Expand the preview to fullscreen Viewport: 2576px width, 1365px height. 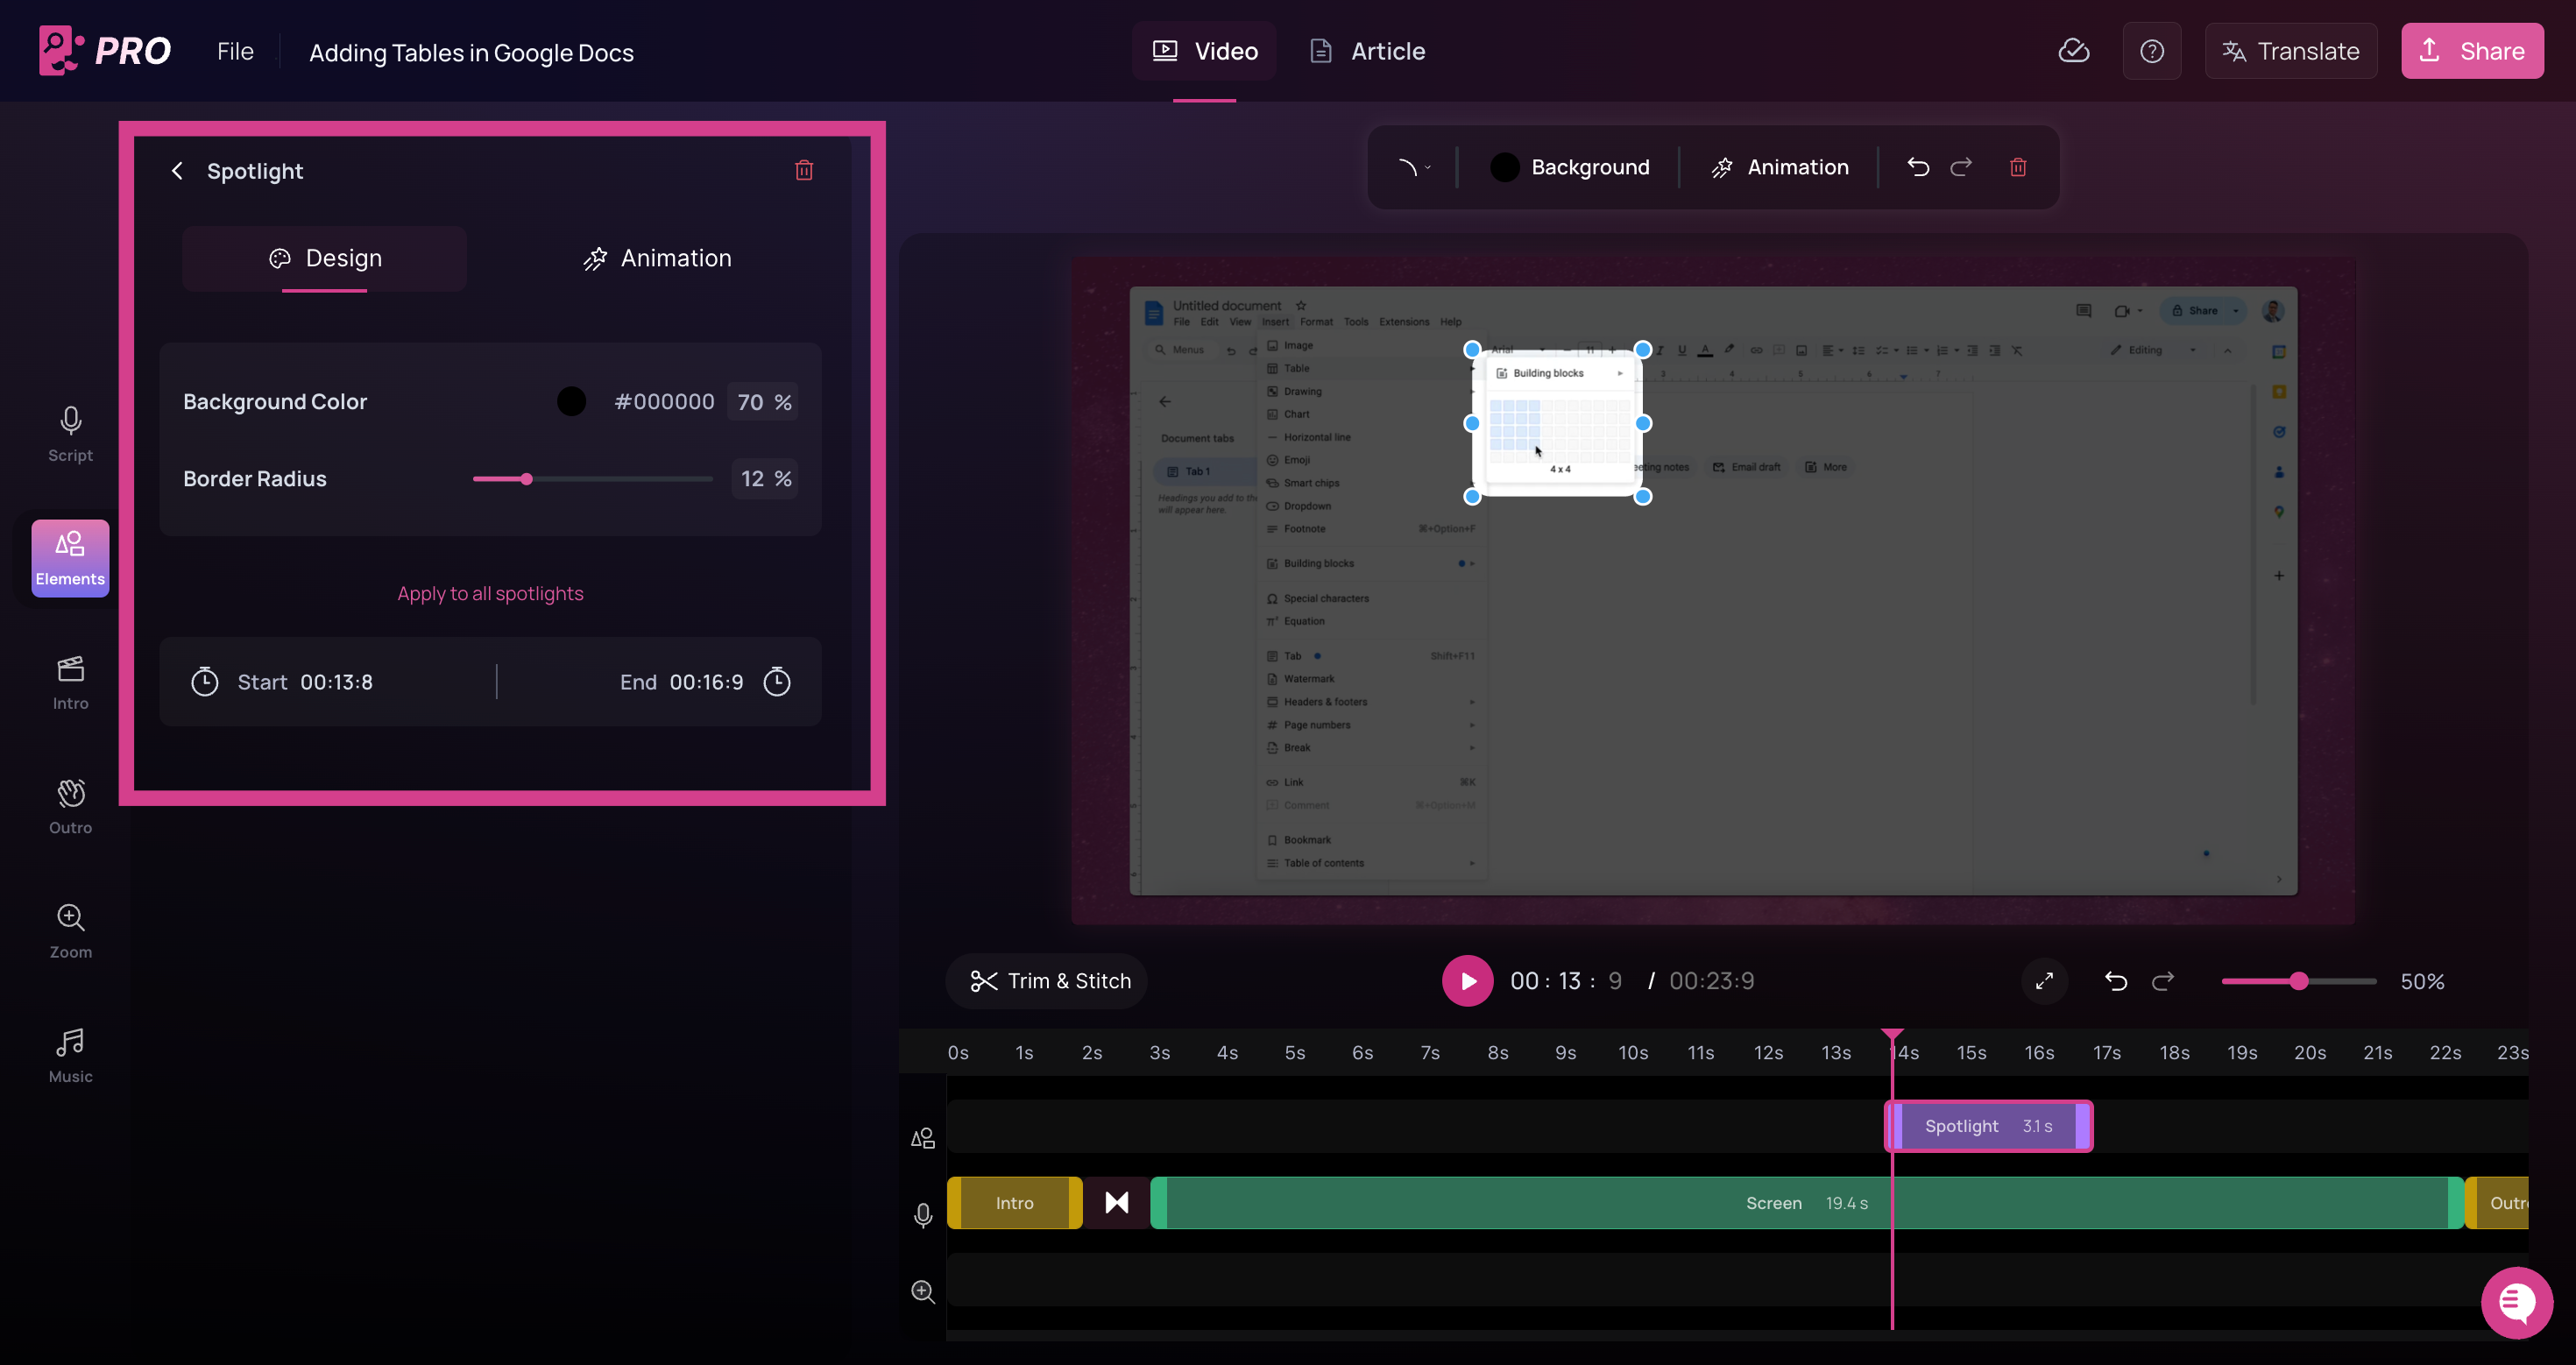point(2044,981)
